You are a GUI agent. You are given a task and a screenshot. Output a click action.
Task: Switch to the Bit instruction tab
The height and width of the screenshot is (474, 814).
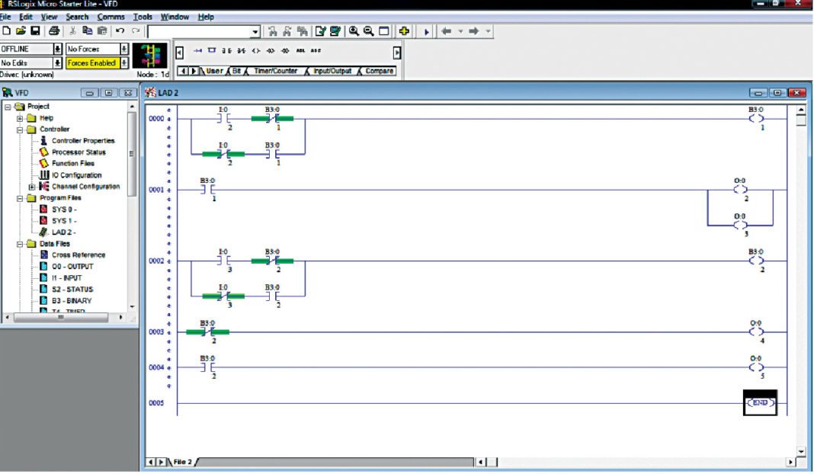click(x=236, y=70)
